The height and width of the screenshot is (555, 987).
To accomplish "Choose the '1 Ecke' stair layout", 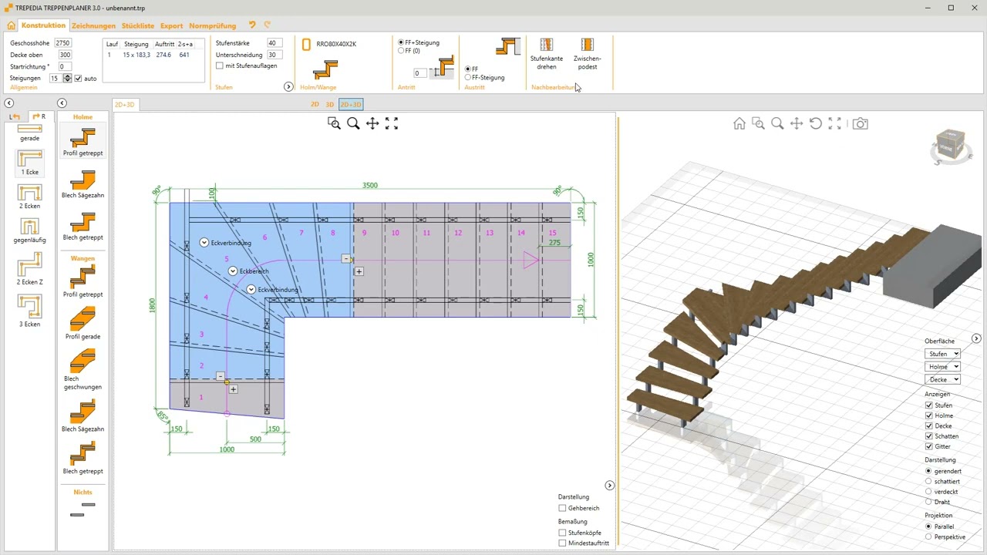I will 29,163.
